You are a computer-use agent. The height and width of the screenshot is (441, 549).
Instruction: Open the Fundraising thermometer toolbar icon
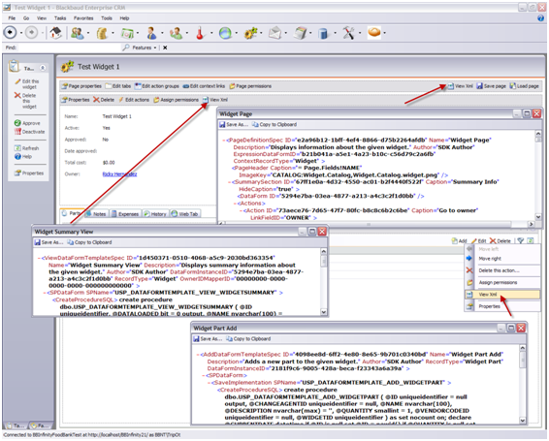point(200,33)
